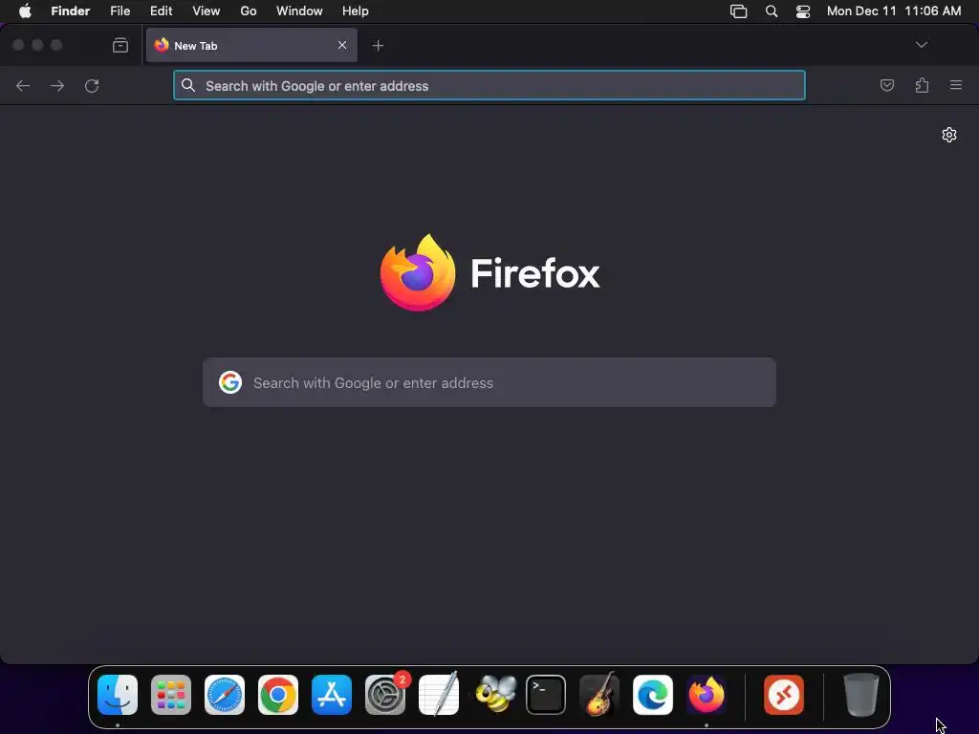The width and height of the screenshot is (979, 734).
Task: Open Finder from the Dock
Action: tap(118, 695)
